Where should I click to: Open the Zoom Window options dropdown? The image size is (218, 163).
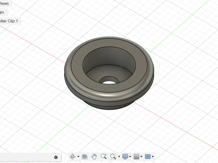(x=119, y=157)
